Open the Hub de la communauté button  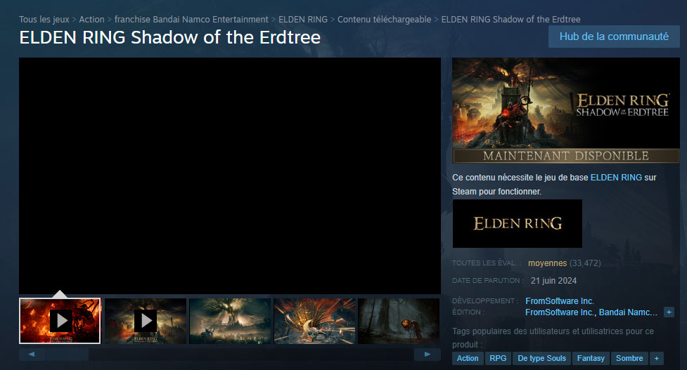click(x=614, y=37)
